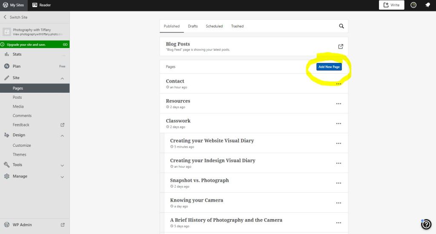Collapse the Design section chevron
Viewport: 436px width, 234px height.
(62, 135)
